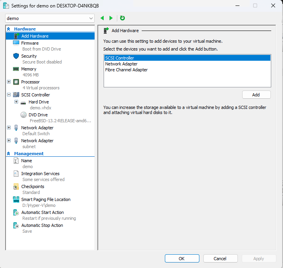Click the green forward arrow icon
The width and height of the screenshot is (283, 268).
pyautogui.click(x=111, y=18)
